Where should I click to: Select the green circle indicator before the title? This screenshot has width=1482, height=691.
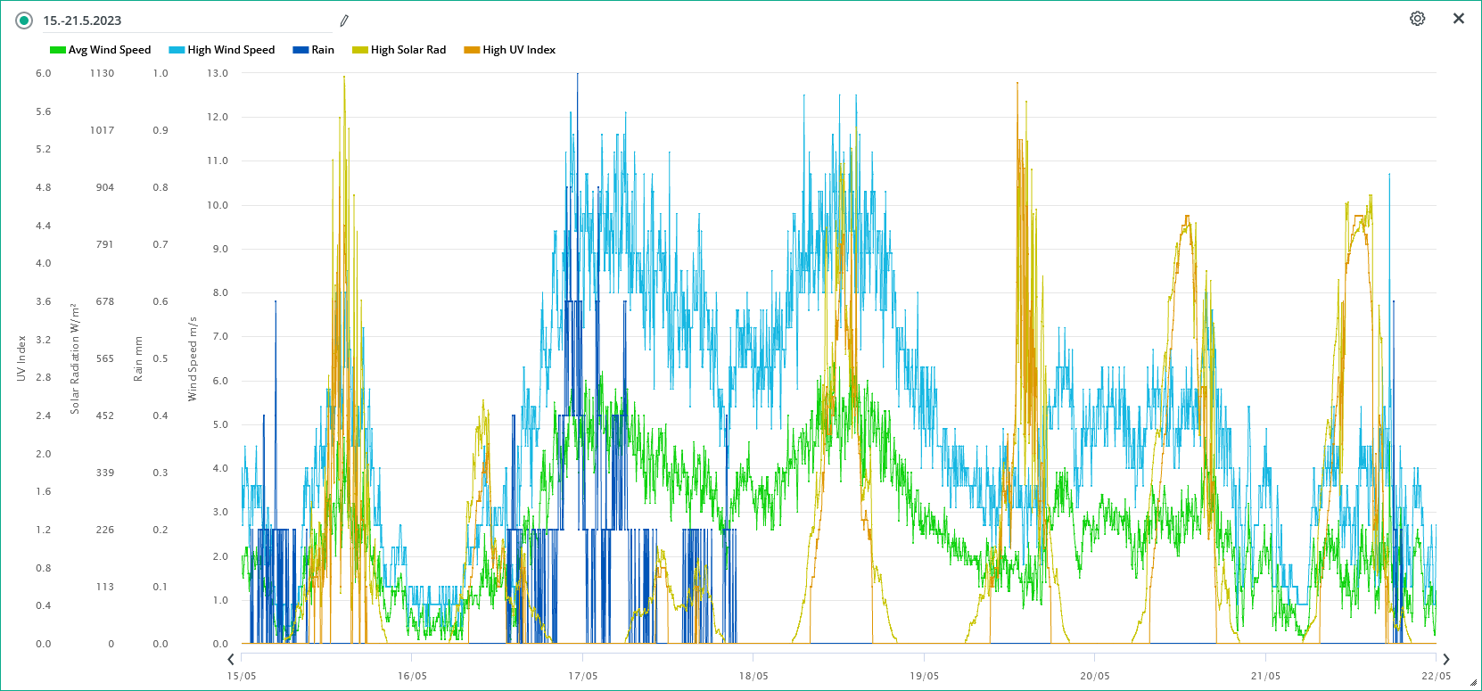[x=24, y=21]
